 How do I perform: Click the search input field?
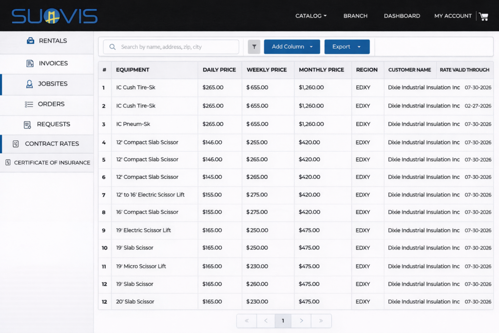[171, 46]
